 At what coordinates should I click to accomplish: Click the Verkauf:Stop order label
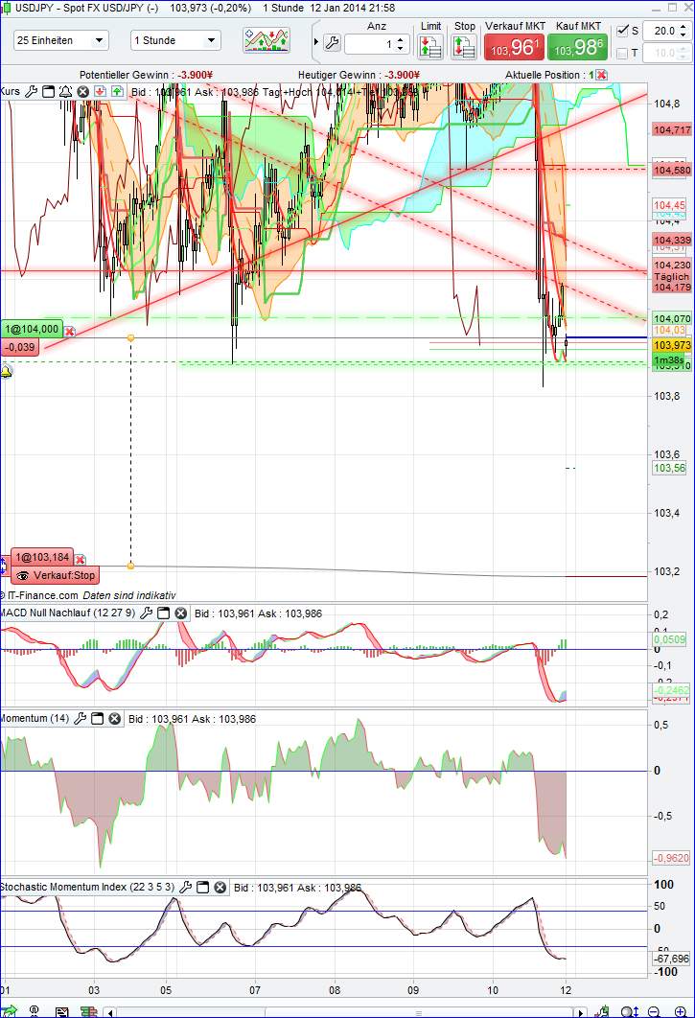(x=56, y=576)
